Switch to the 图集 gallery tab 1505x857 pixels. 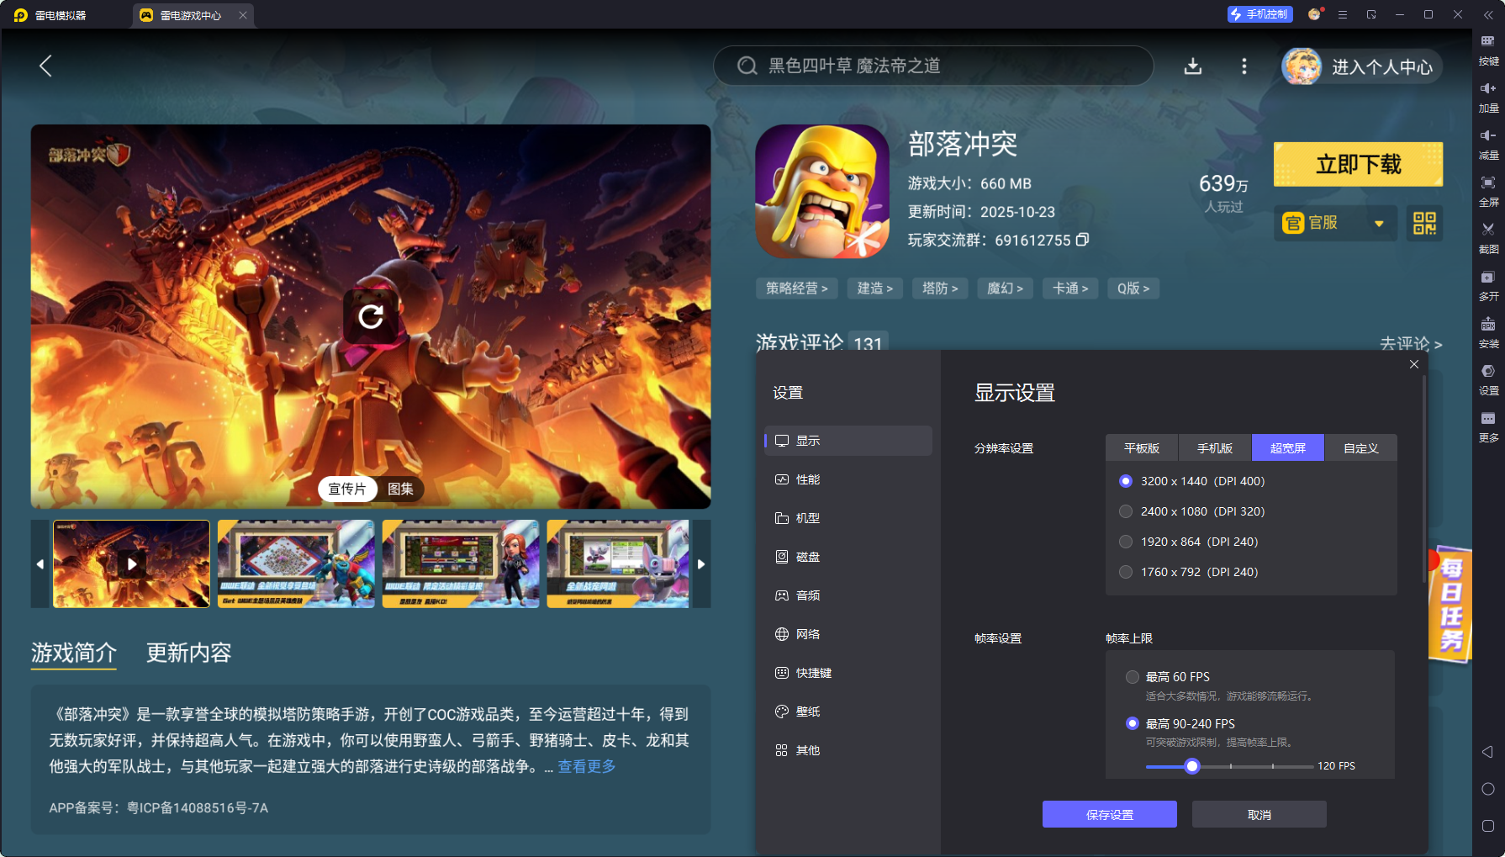(402, 489)
